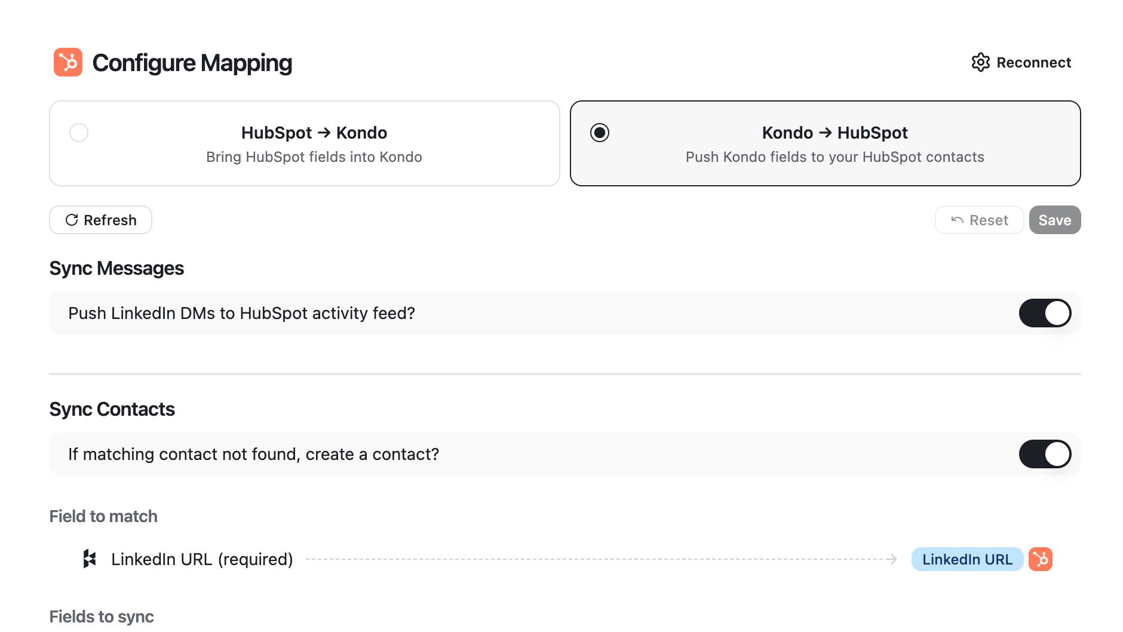Image resolution: width=1123 pixels, height=632 pixels.
Task: Click the Refresh button
Action: 100,220
